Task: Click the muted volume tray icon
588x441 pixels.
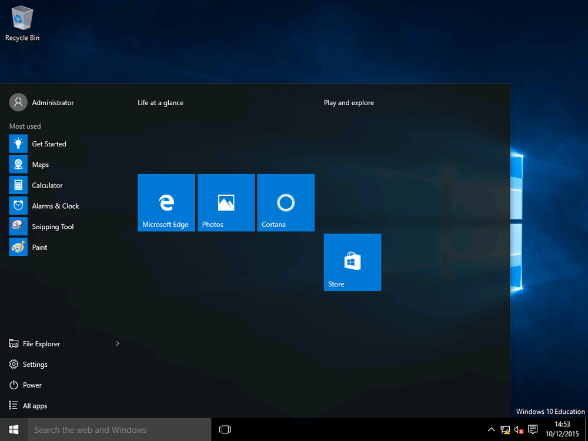Action: coord(519,430)
